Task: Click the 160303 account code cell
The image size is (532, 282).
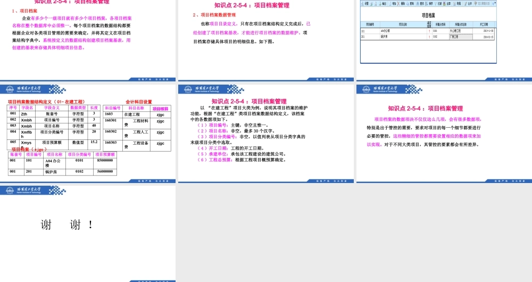Action: click(x=113, y=145)
